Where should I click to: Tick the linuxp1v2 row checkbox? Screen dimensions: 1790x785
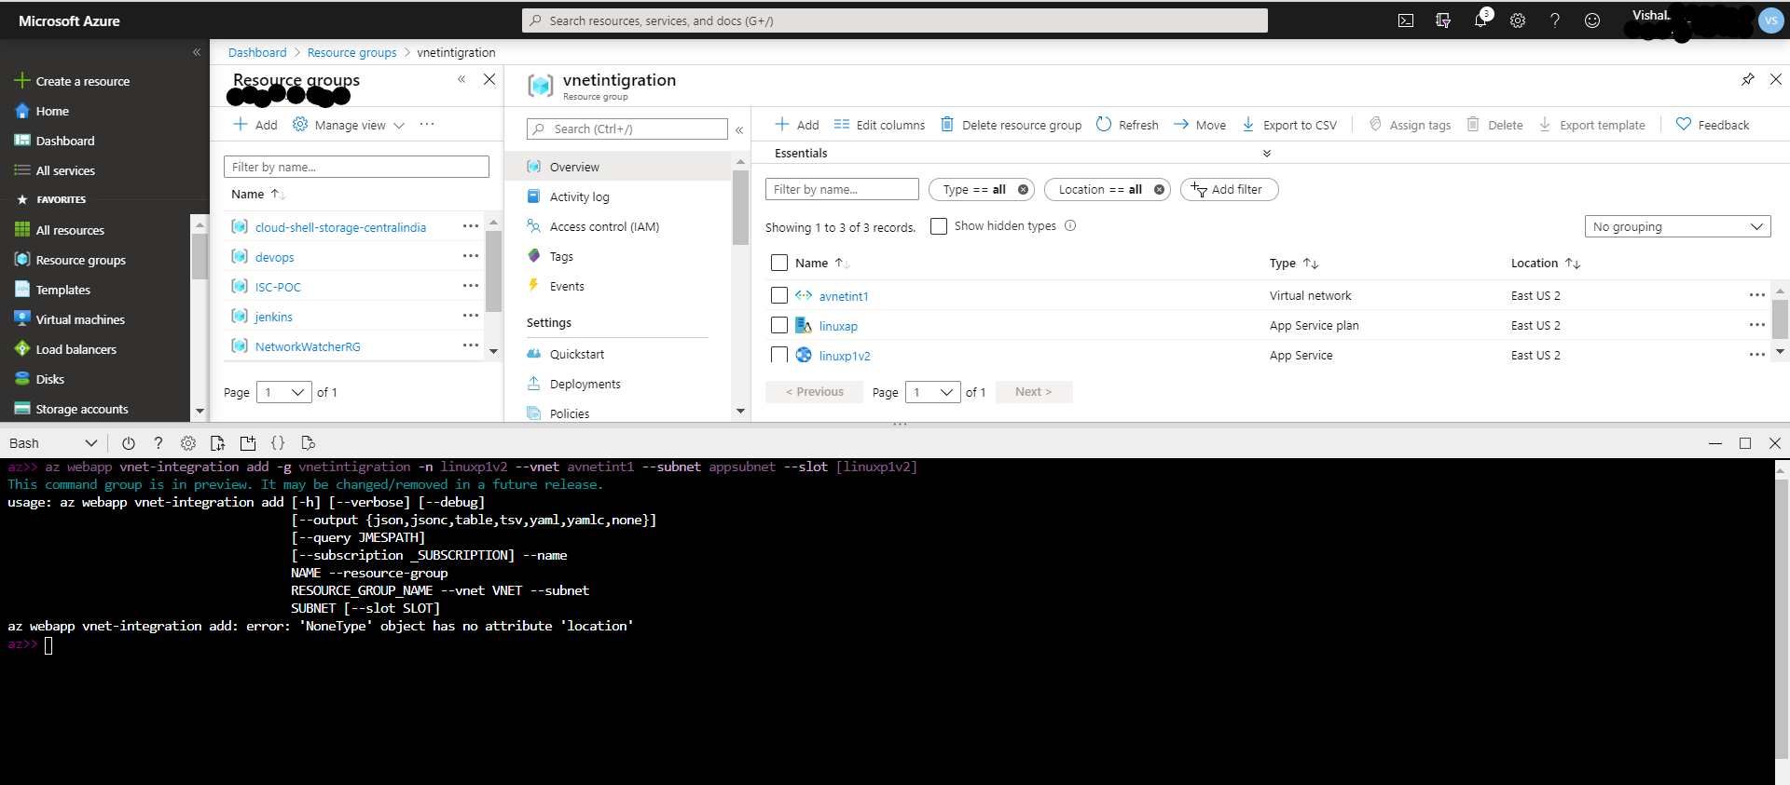[779, 355]
